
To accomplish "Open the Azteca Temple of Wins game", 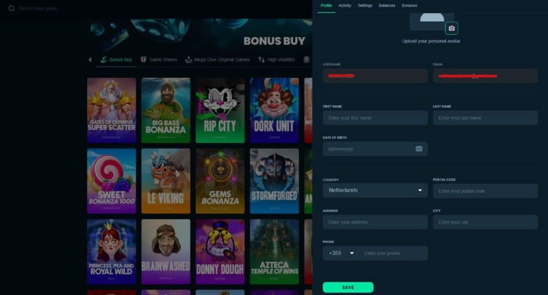I will point(275,252).
